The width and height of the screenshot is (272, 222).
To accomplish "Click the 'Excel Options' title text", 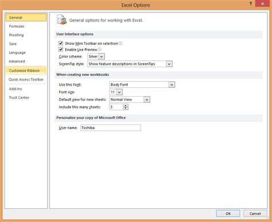I will tap(136, 5).
